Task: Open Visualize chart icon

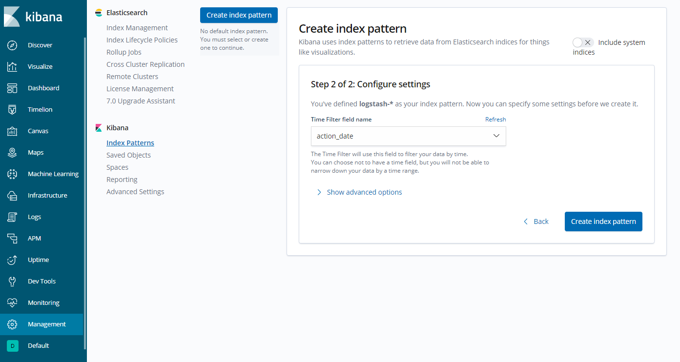Action: [13, 66]
